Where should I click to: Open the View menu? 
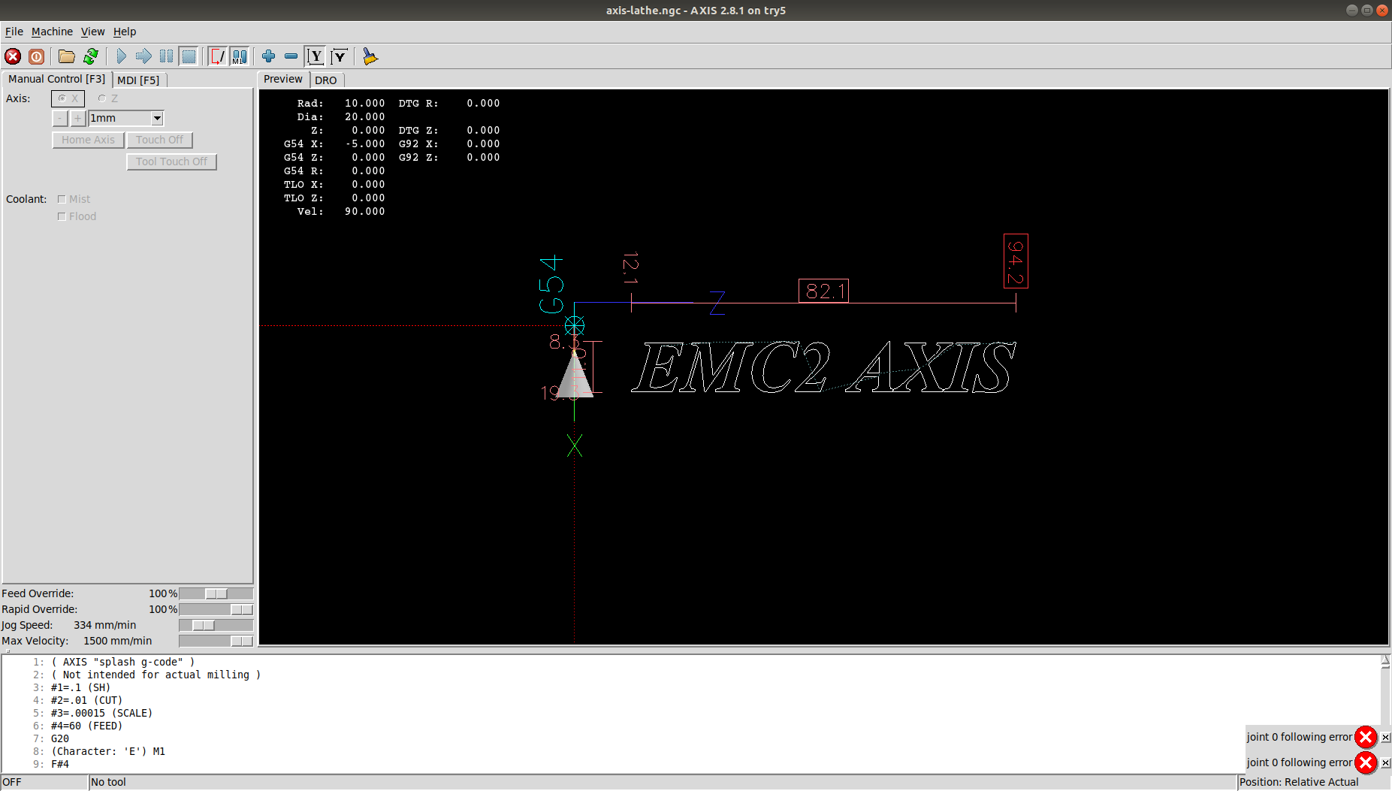(92, 32)
